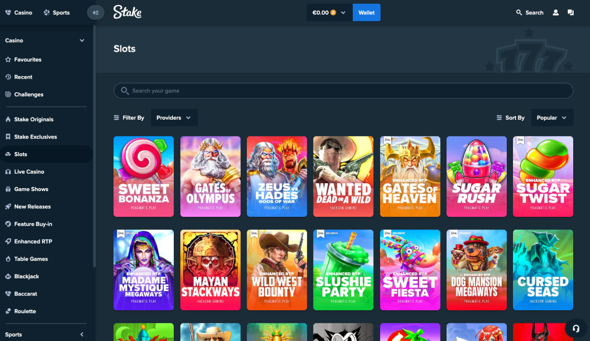Image resolution: width=590 pixels, height=341 pixels.
Task: Open the Wallet
Action: point(366,12)
